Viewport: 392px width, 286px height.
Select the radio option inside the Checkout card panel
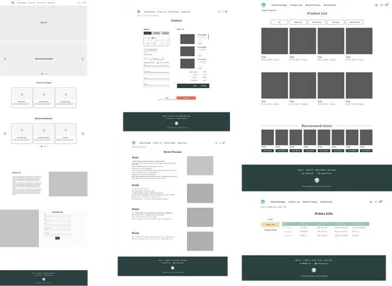tap(153, 38)
